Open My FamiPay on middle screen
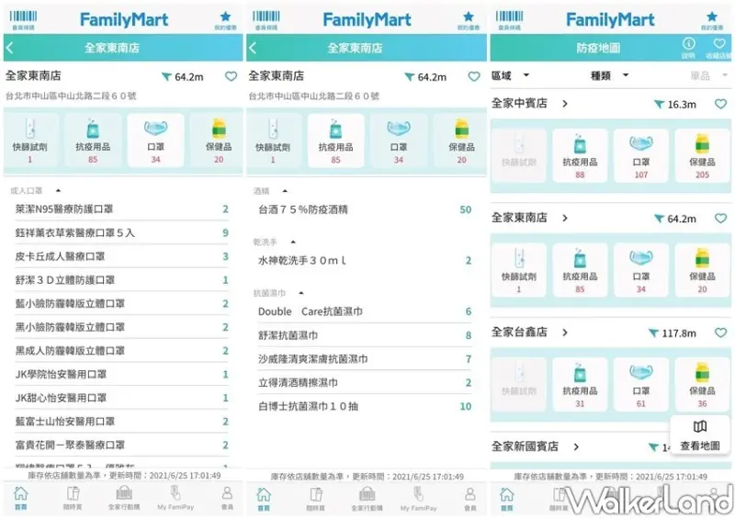 [x=418, y=500]
